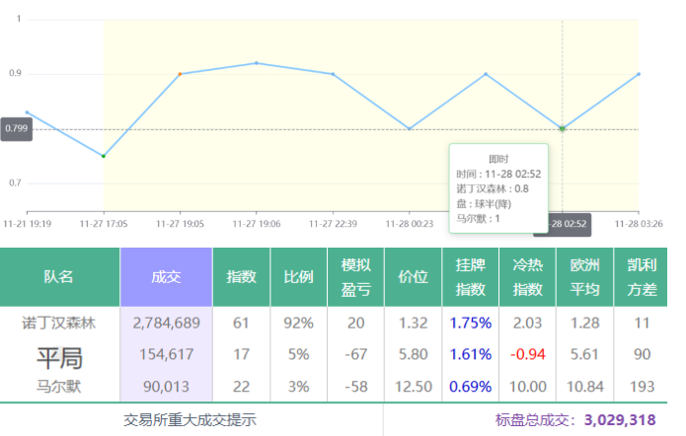This screenshot has height=436, width=686.
Task: Select the 平局 row label
Action: click(59, 355)
